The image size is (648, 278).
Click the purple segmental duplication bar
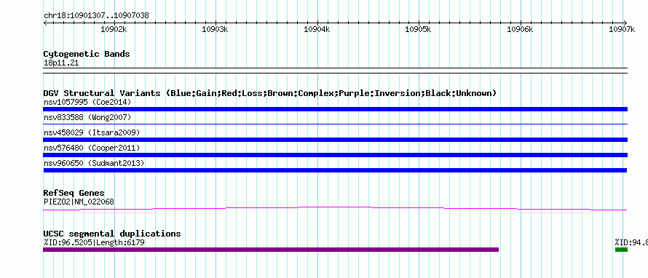pos(271,250)
